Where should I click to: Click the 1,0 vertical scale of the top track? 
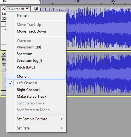point(36,9)
